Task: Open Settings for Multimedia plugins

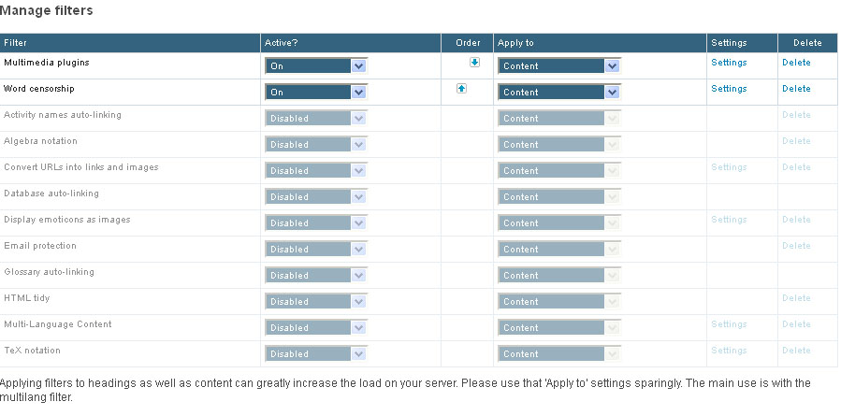Action: click(x=729, y=63)
